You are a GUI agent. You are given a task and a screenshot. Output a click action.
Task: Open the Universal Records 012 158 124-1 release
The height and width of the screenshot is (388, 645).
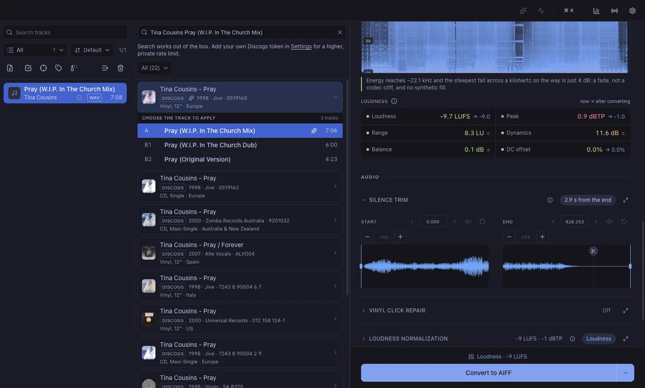point(240,319)
